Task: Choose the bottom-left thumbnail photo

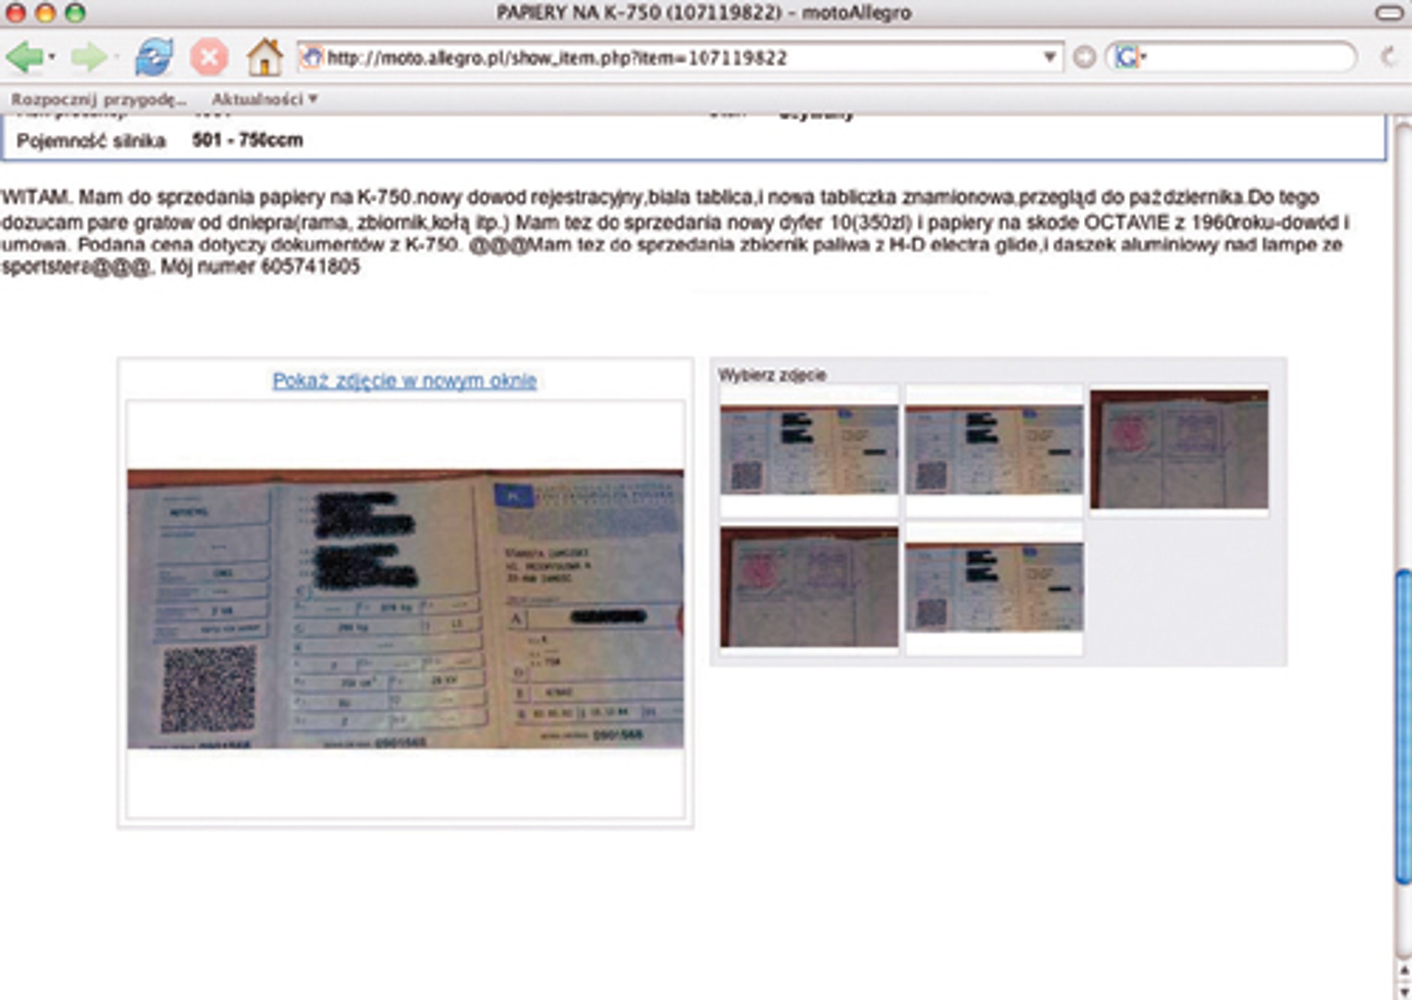Action: pos(809,586)
